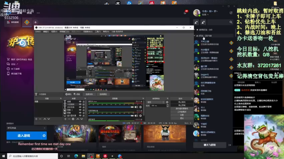
Task: Remove scene with OBS scenes minus button
Action: click(40, 119)
